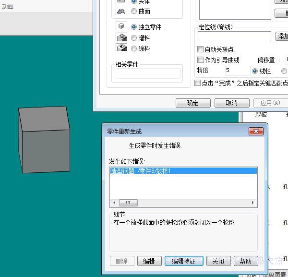Image resolution: width=288 pixels, height=277 pixels.
Task: Select the 线性 radio button
Action: point(255,71)
